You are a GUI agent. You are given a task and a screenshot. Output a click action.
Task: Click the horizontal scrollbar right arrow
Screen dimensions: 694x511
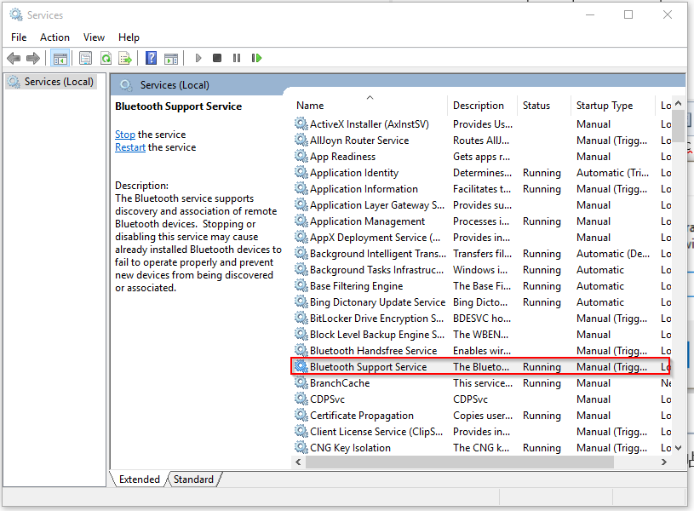point(664,462)
